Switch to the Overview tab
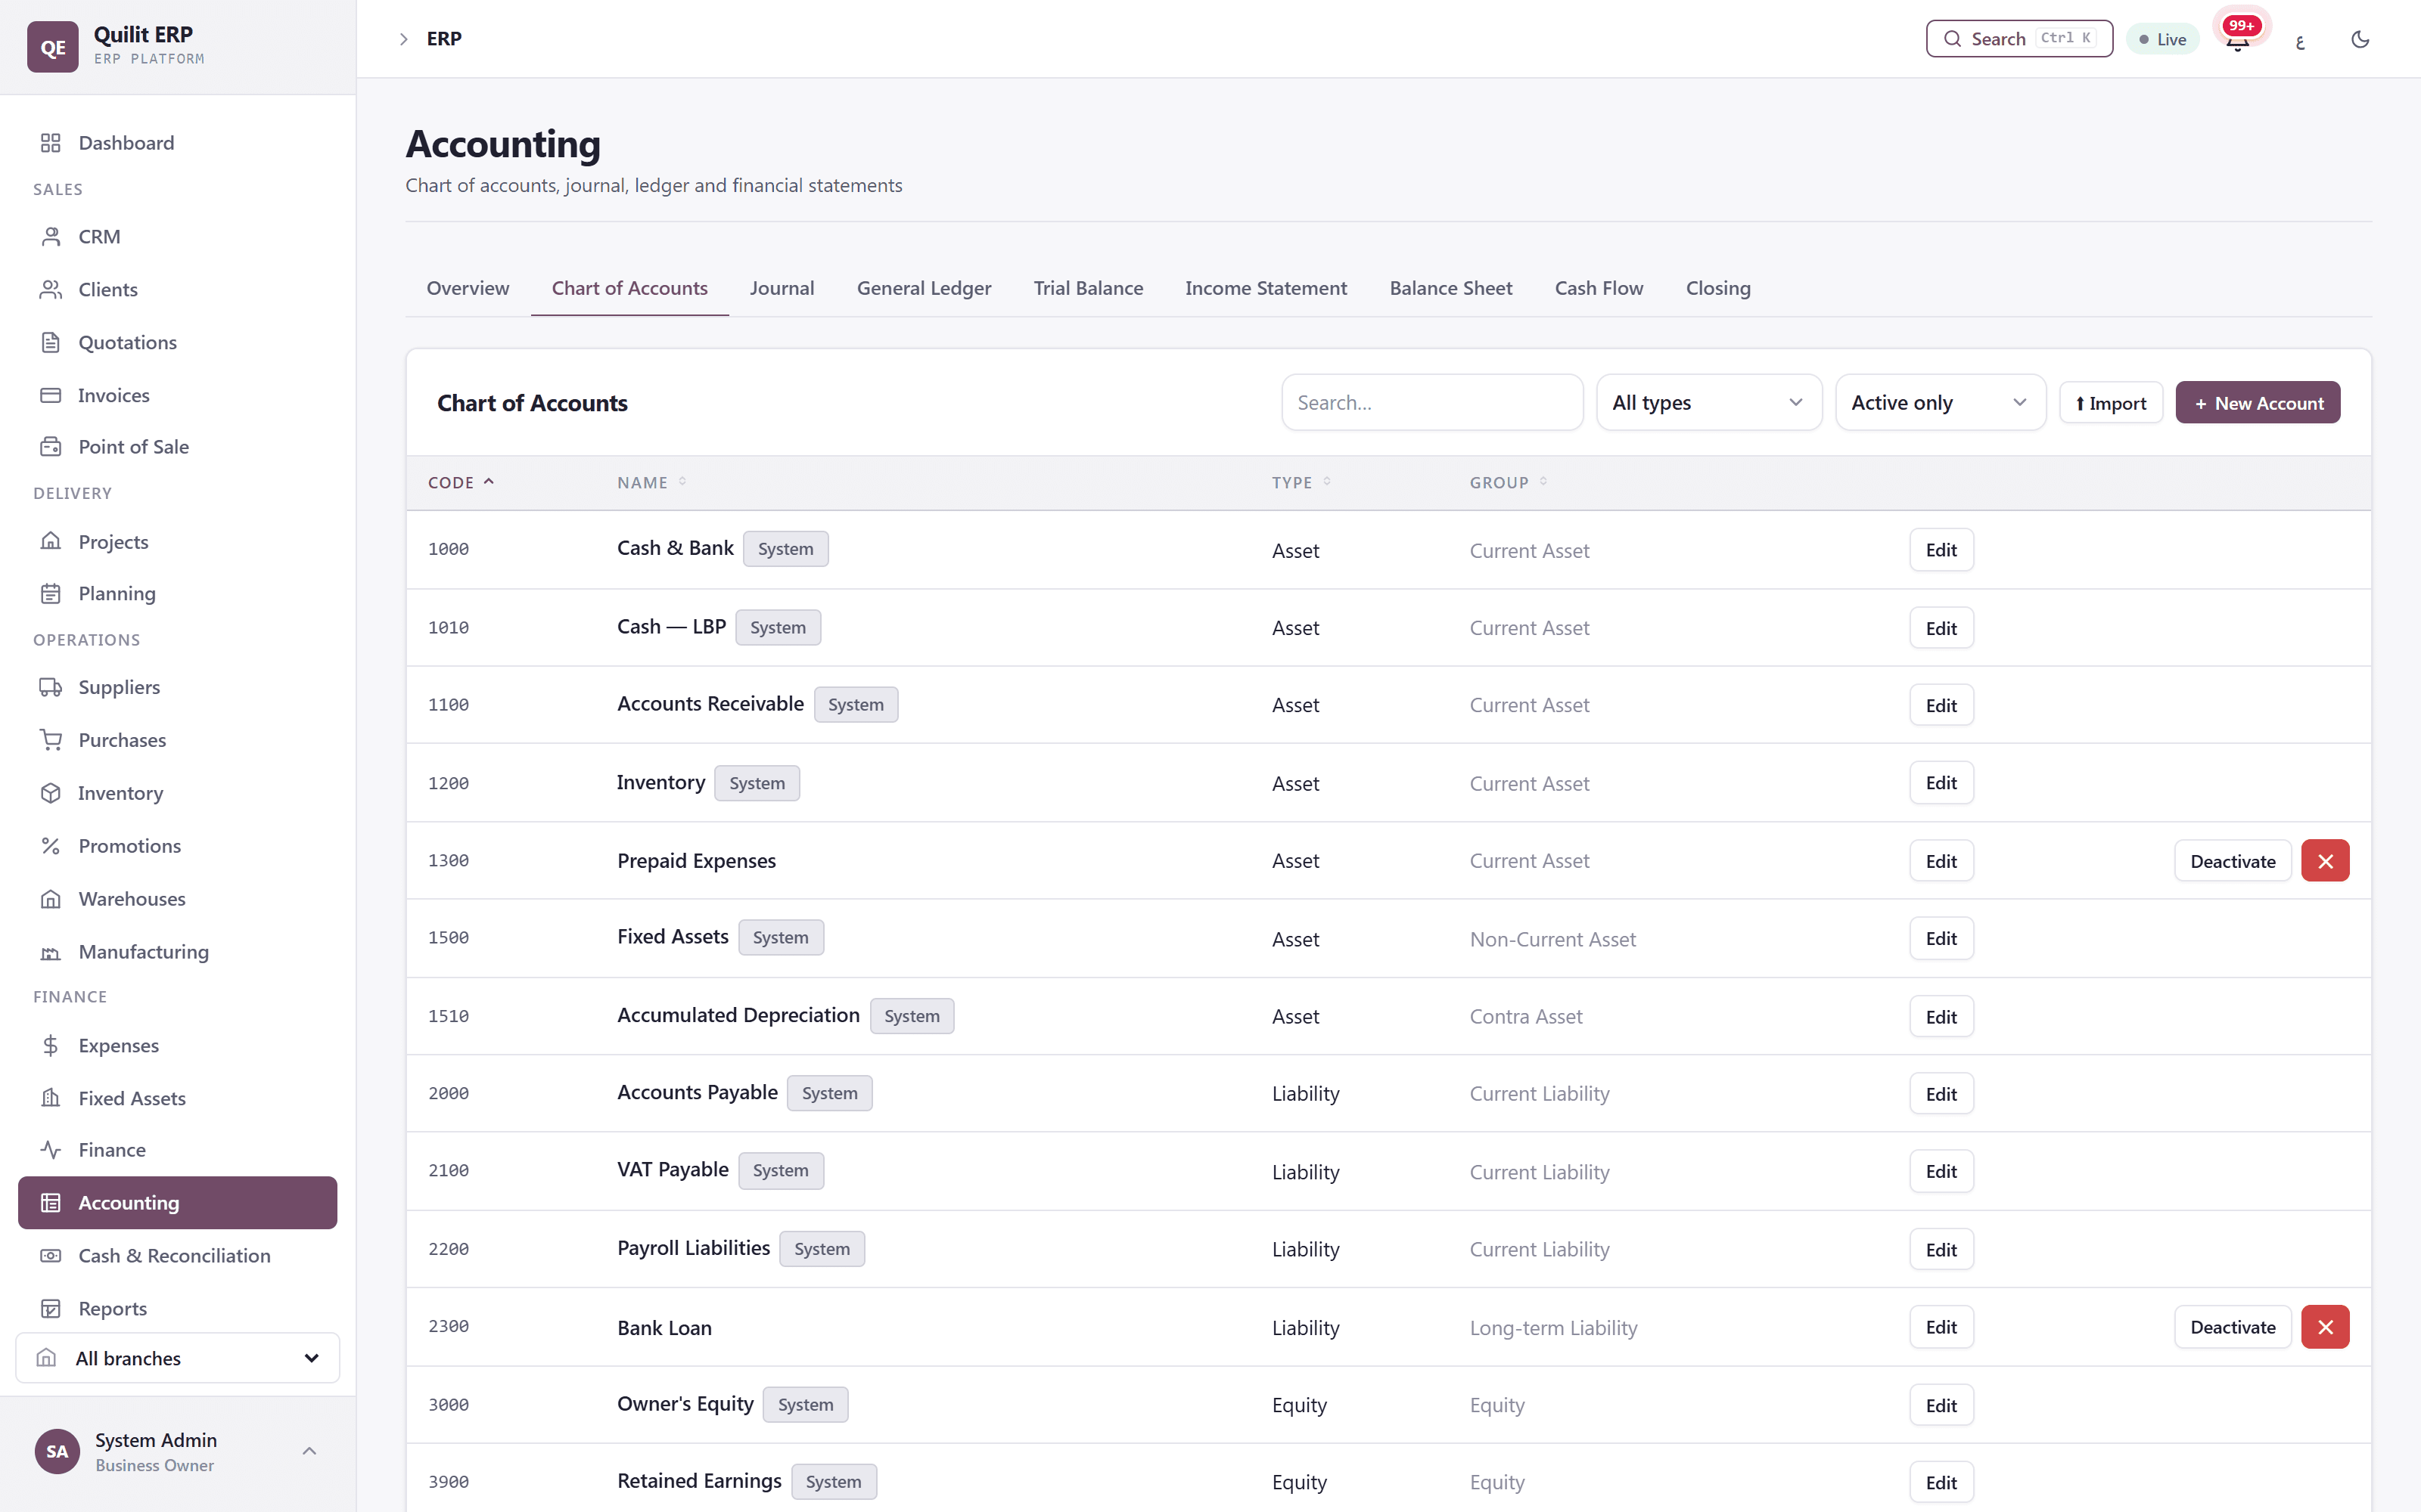This screenshot has width=2421, height=1512. pyautogui.click(x=468, y=288)
